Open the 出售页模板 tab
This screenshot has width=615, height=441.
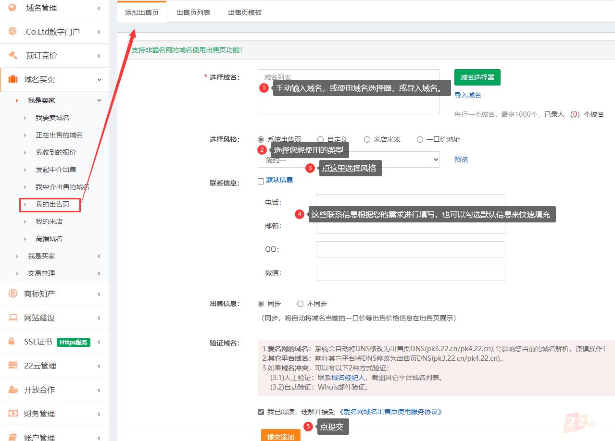click(x=245, y=12)
